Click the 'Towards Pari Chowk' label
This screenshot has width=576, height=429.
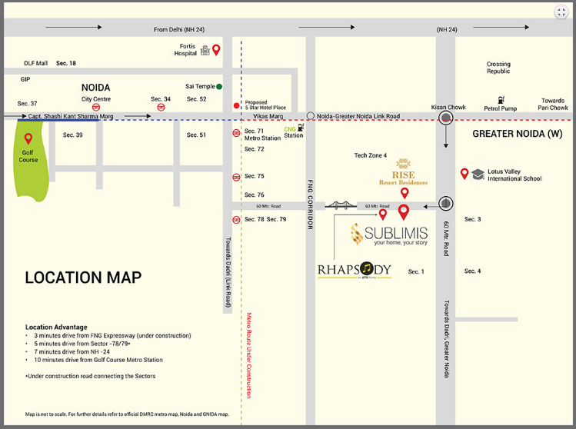[x=553, y=104]
